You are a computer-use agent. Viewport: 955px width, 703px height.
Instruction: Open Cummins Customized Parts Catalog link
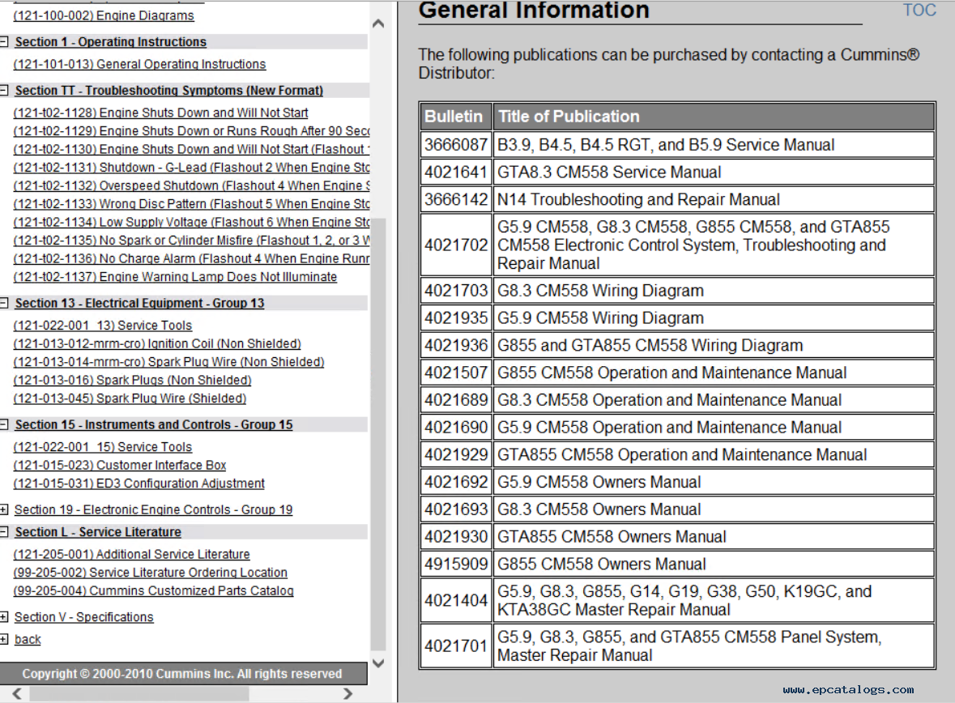pos(153,591)
